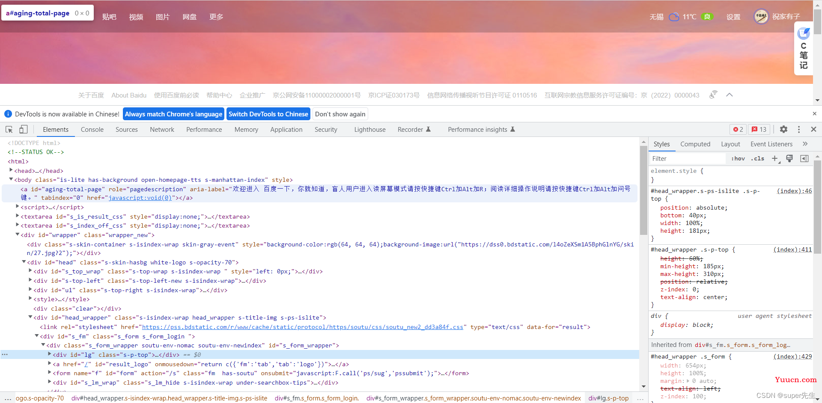Click Always match Chrome's language button

click(174, 114)
